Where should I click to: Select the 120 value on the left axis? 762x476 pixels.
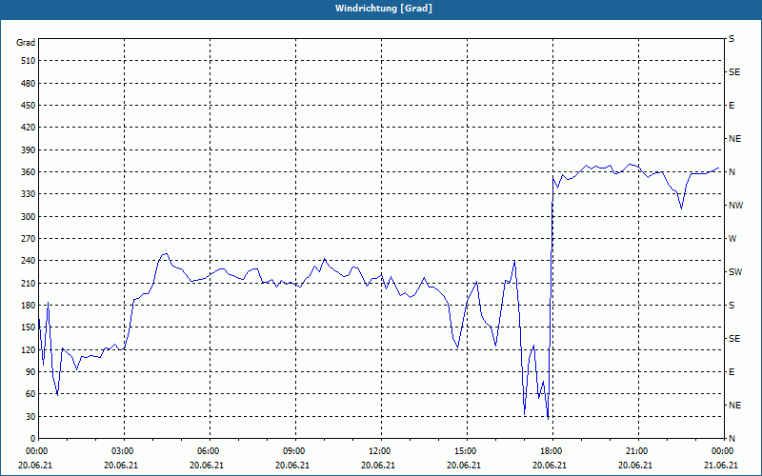click(x=29, y=349)
